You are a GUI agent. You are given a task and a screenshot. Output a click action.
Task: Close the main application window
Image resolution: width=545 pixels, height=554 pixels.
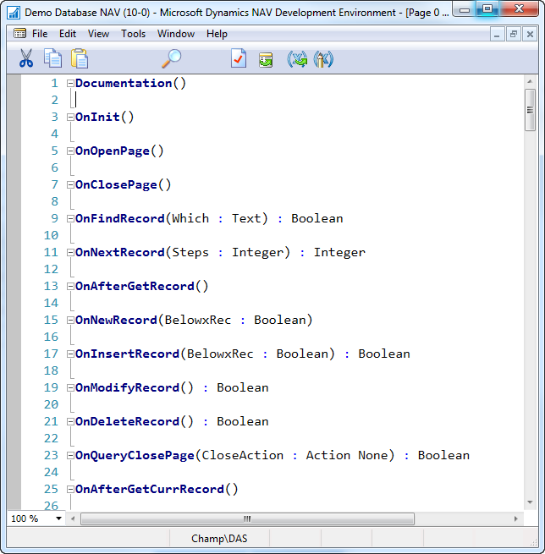tap(520, 8)
